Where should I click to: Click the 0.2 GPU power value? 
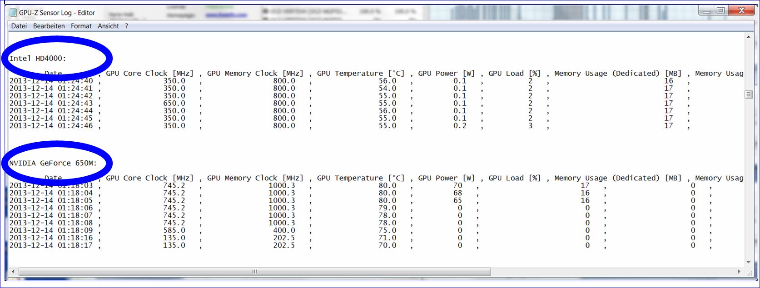(x=460, y=125)
